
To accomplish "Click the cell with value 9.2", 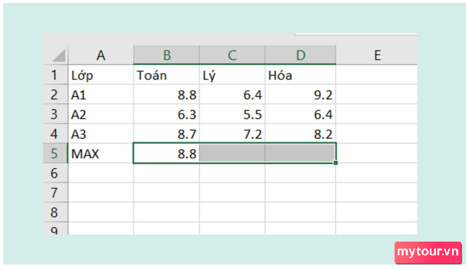I will pyautogui.click(x=300, y=94).
